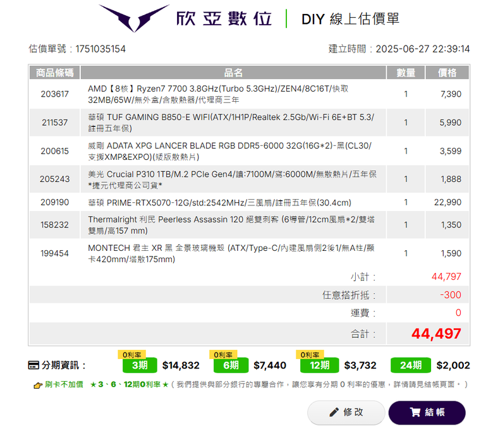493x436 pixels.
Task: Select the 6期 installment badge
Action: 231,365
